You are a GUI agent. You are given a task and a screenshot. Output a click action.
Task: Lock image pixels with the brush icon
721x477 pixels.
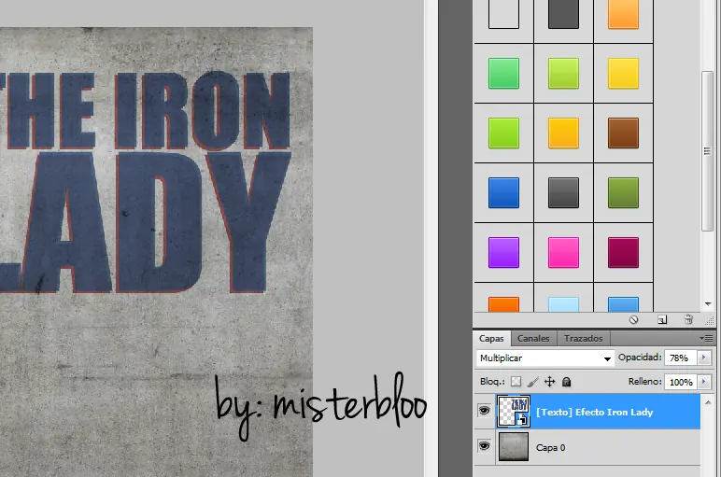click(533, 382)
